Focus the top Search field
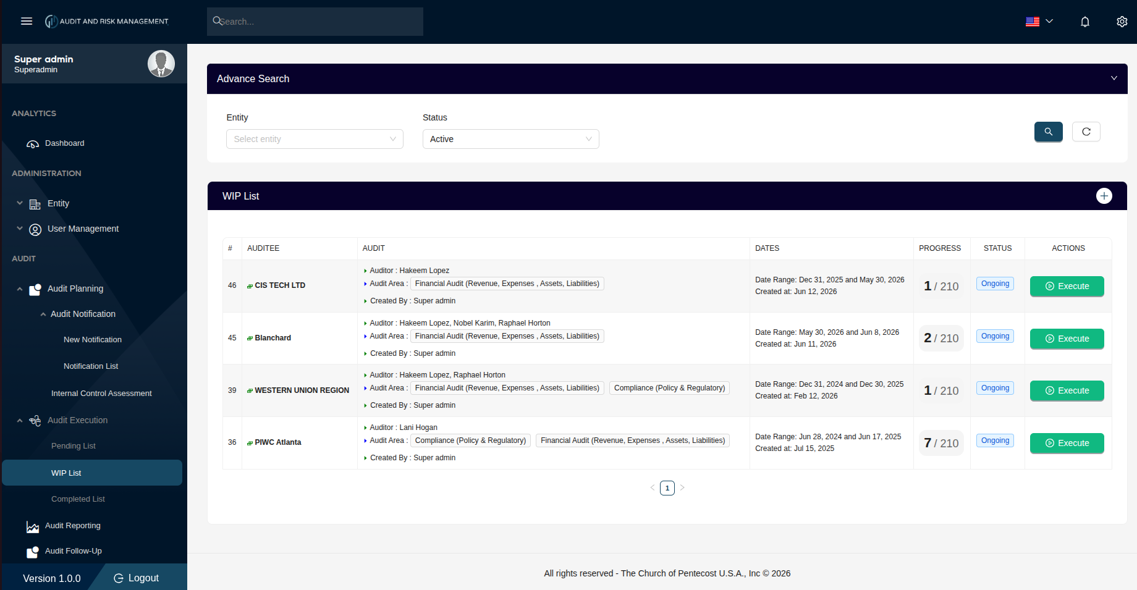Screen dimensions: 1137x590 click(315, 22)
